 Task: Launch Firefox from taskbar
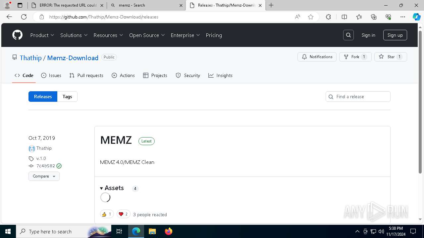[169, 231]
